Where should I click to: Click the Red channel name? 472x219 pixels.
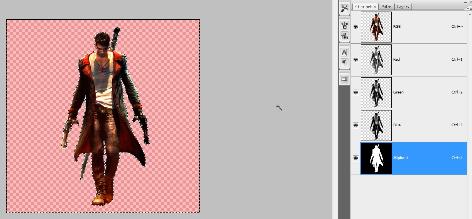(x=396, y=59)
